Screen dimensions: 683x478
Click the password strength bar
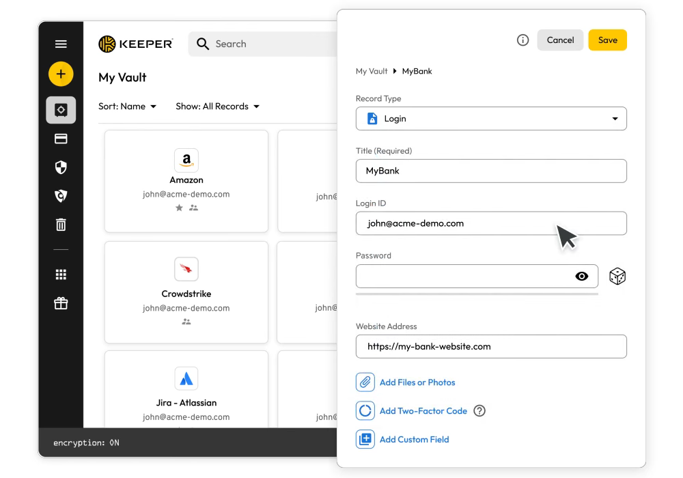click(477, 294)
